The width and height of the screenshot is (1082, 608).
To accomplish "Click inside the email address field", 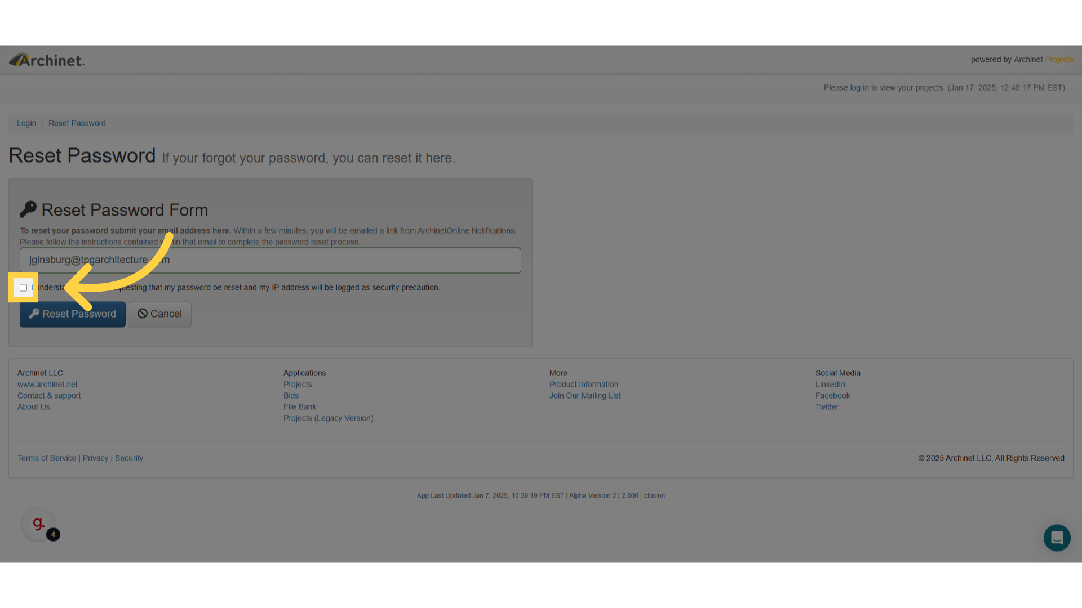I will [270, 260].
